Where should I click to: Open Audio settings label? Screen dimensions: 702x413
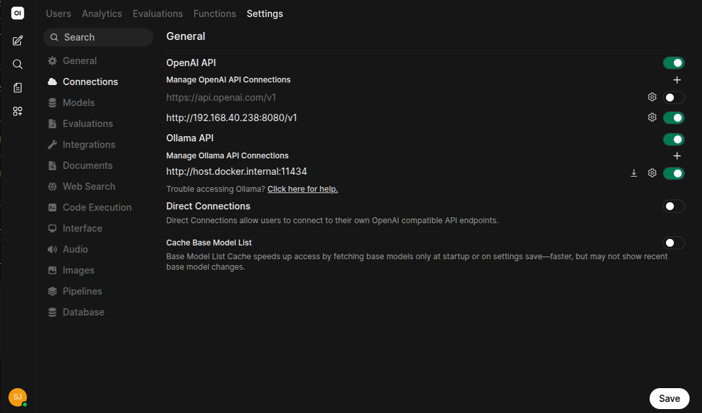coord(75,249)
